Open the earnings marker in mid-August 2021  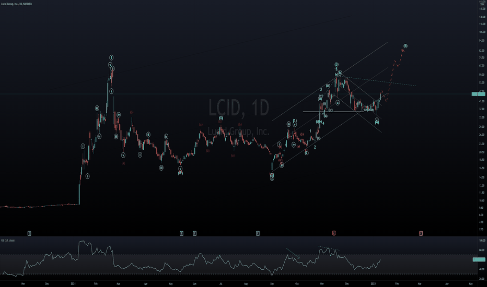coord(258,233)
